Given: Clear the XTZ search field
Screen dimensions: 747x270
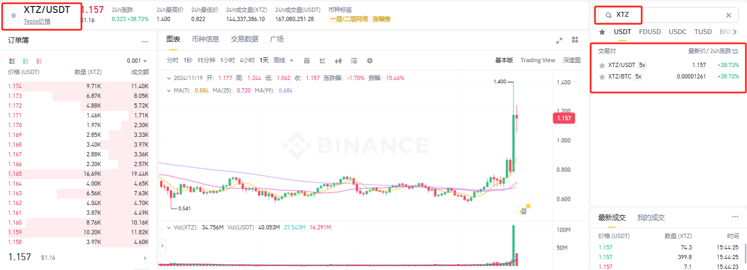Looking at the screenshot, I should pos(729,15).
